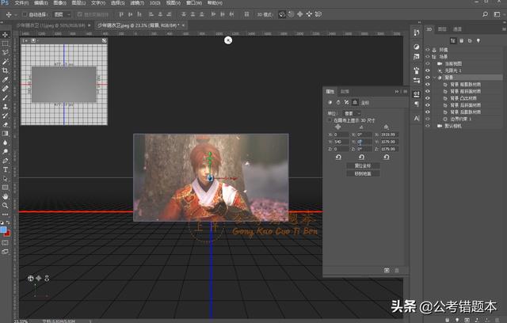The width and height of the screenshot is (507, 323).
Task: Open collapsed History panel icon
Action: (417, 32)
